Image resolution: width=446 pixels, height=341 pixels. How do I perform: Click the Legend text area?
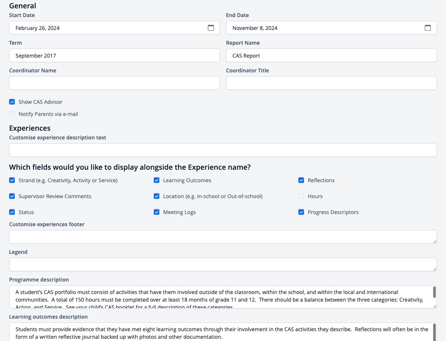tap(223, 264)
